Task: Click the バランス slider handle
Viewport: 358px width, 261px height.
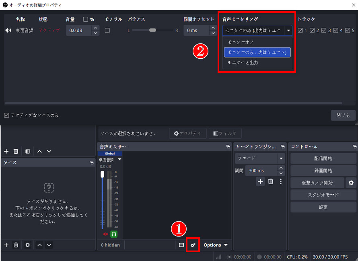Action: [x=152, y=30]
